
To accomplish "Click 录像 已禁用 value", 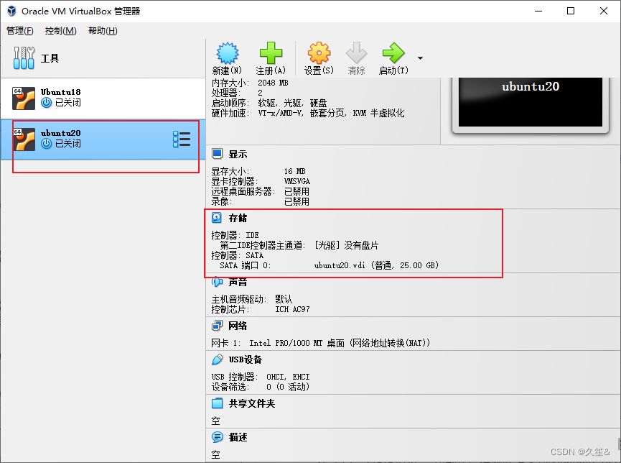I will pyautogui.click(x=297, y=201).
